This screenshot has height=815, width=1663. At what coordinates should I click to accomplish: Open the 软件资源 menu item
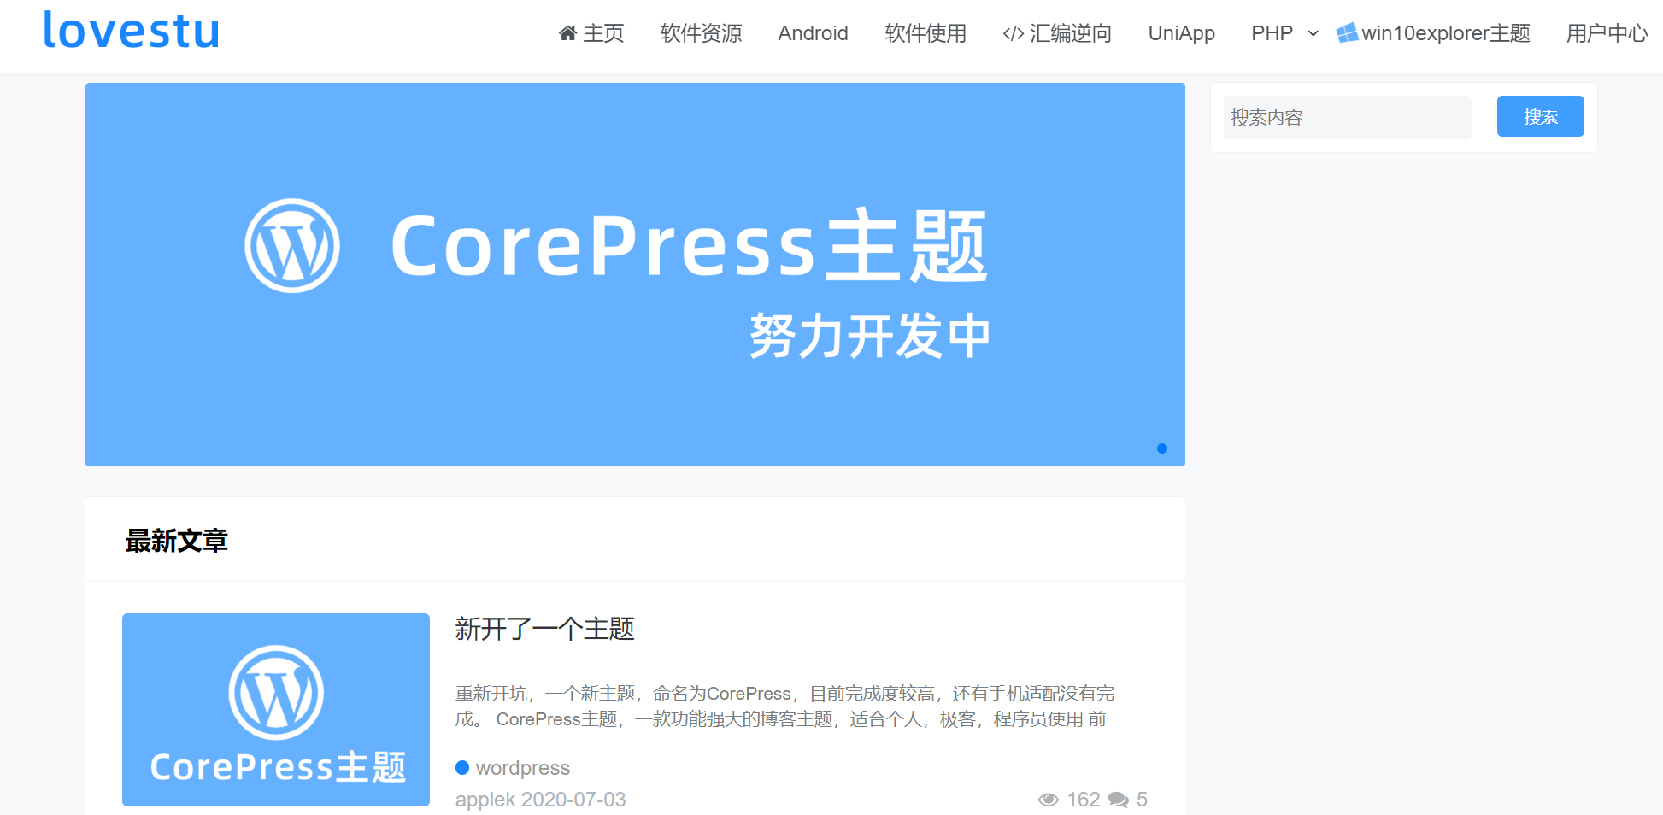701,33
